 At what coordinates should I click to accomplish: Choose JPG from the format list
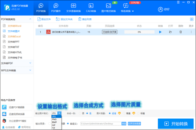(x=57, y=117)
